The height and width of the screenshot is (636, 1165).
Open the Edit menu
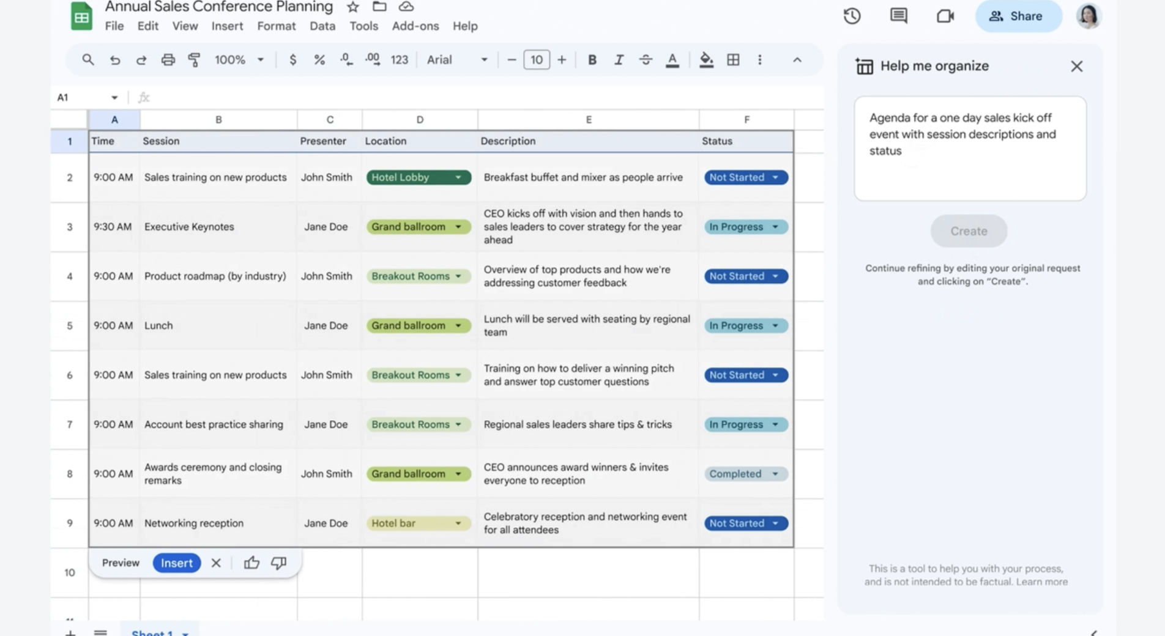click(x=147, y=26)
